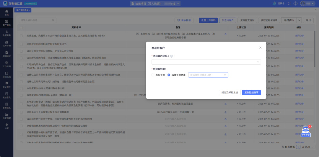This screenshot has height=157, width=319.
Task: Check the 请确认公司有无分支机构 row checkbox
Action: (x=21, y=75)
